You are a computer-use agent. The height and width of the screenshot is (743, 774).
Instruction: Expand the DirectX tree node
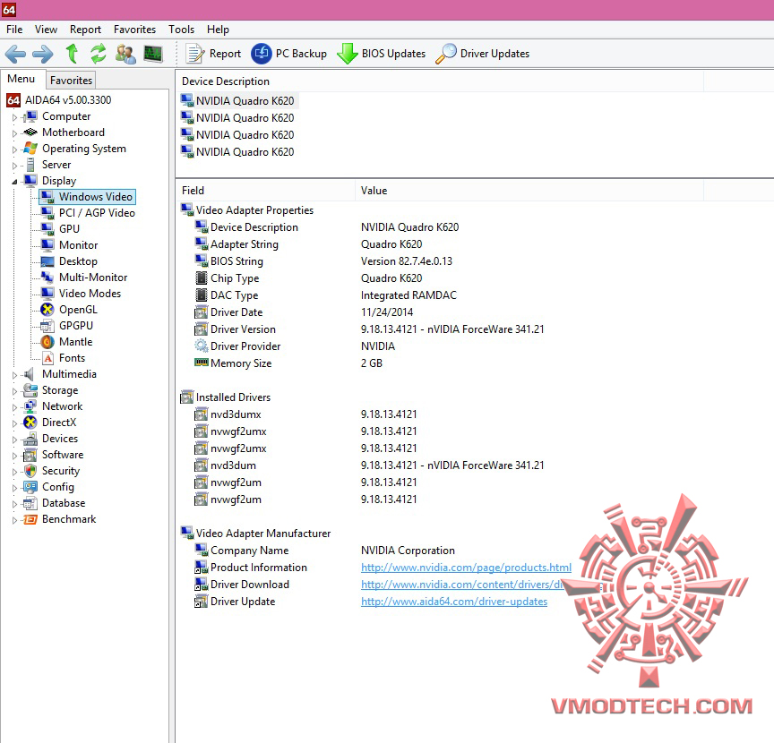14,423
